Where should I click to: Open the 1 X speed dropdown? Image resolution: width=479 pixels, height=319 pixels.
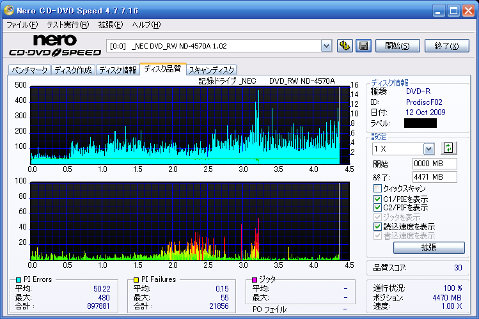point(429,149)
